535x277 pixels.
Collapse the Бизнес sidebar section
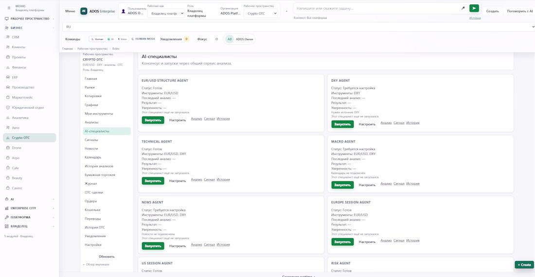pos(53,28)
